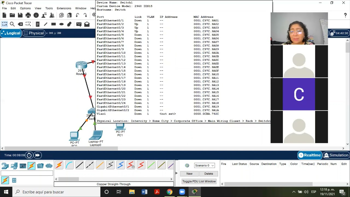Open the Scenario 0 dropdown
350x197 pixels.
(x=204, y=166)
